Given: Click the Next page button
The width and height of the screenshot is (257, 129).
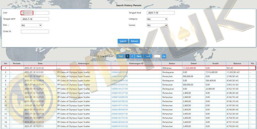Looking at the screenshot, I should (x=139, y=56).
